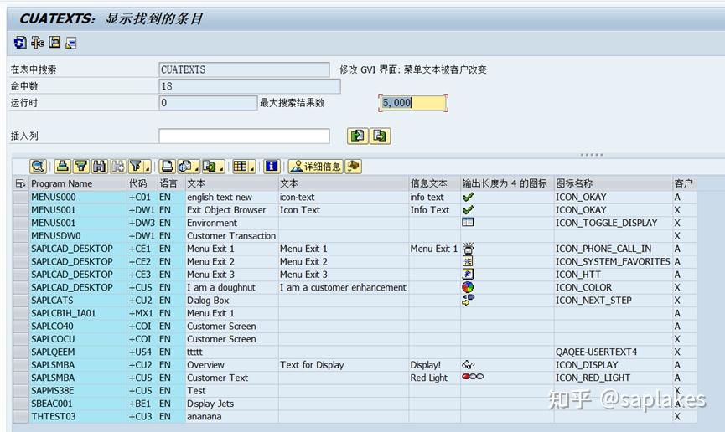Click the first green button beside 插入列 field
725x432 pixels.
point(357,136)
